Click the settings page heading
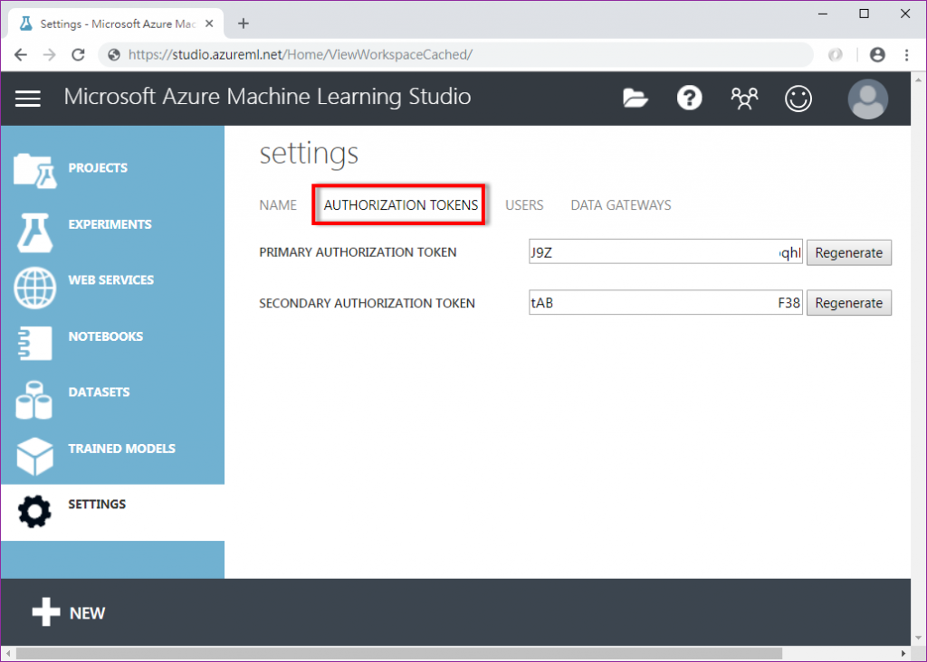The width and height of the screenshot is (927, 662). 310,154
